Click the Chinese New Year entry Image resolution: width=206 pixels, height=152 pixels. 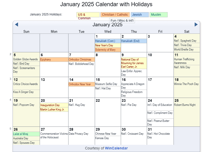106,134
